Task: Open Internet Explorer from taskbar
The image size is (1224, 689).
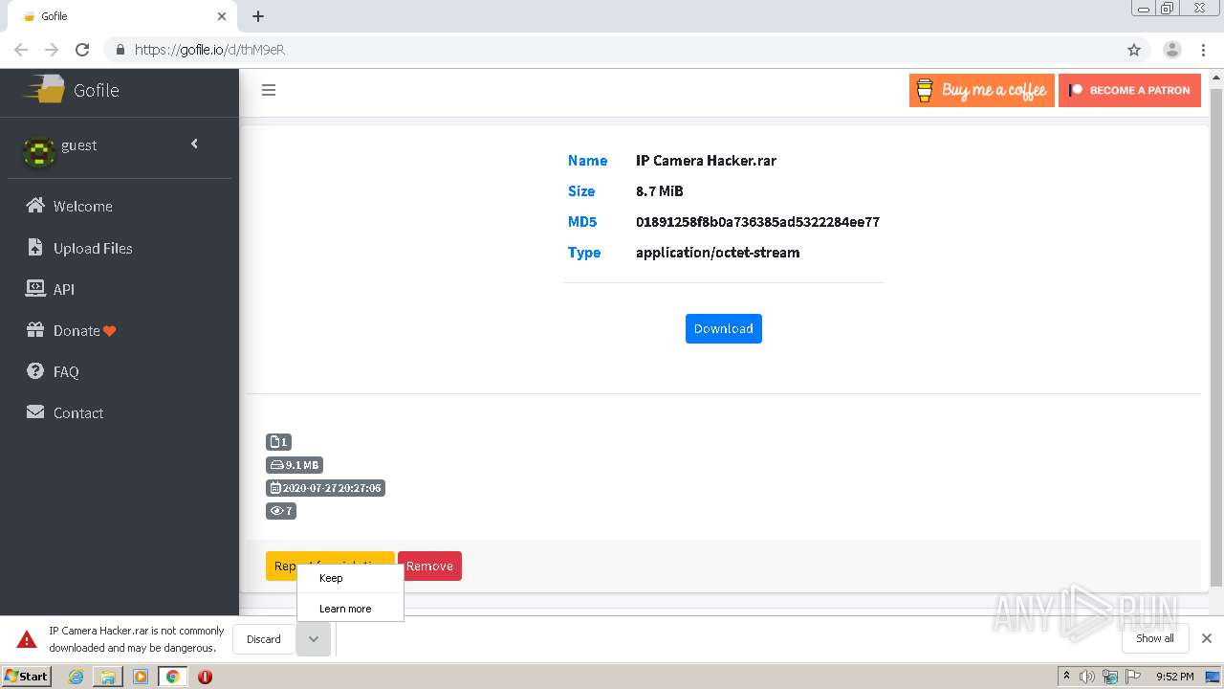Action: point(76,677)
